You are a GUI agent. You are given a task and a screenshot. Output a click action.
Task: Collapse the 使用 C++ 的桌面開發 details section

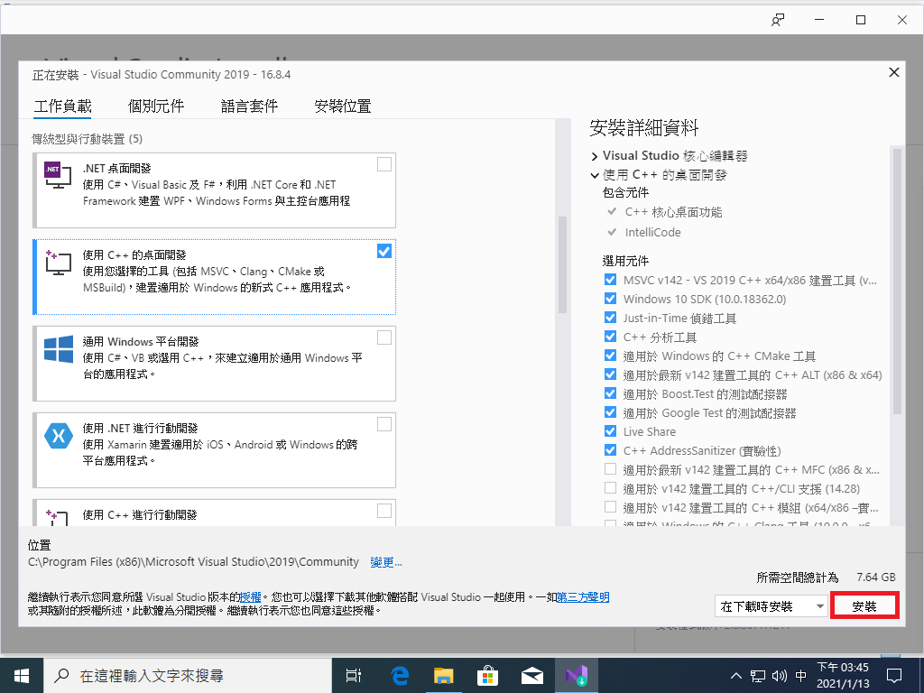pyautogui.click(x=595, y=175)
